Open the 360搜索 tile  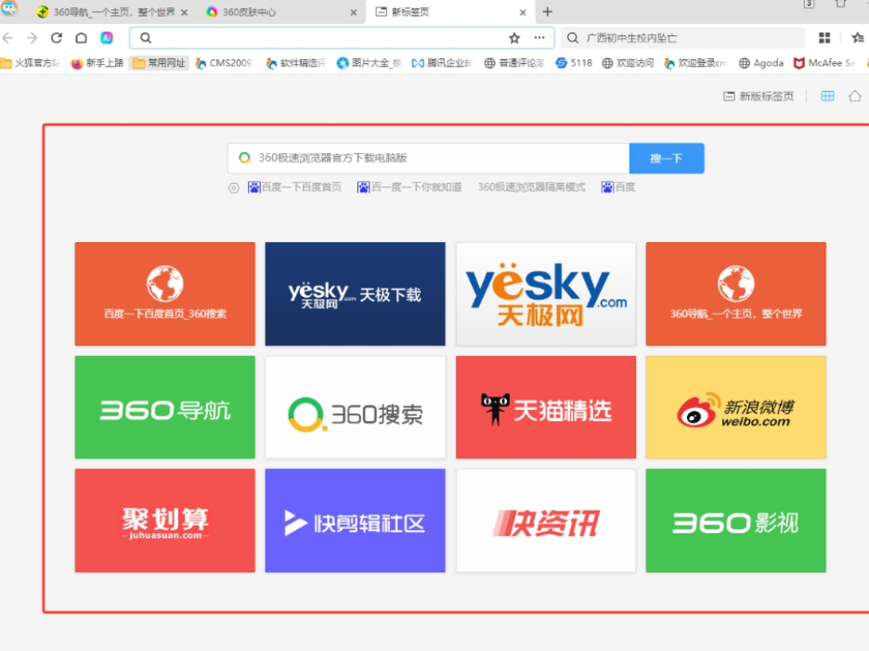coord(356,407)
